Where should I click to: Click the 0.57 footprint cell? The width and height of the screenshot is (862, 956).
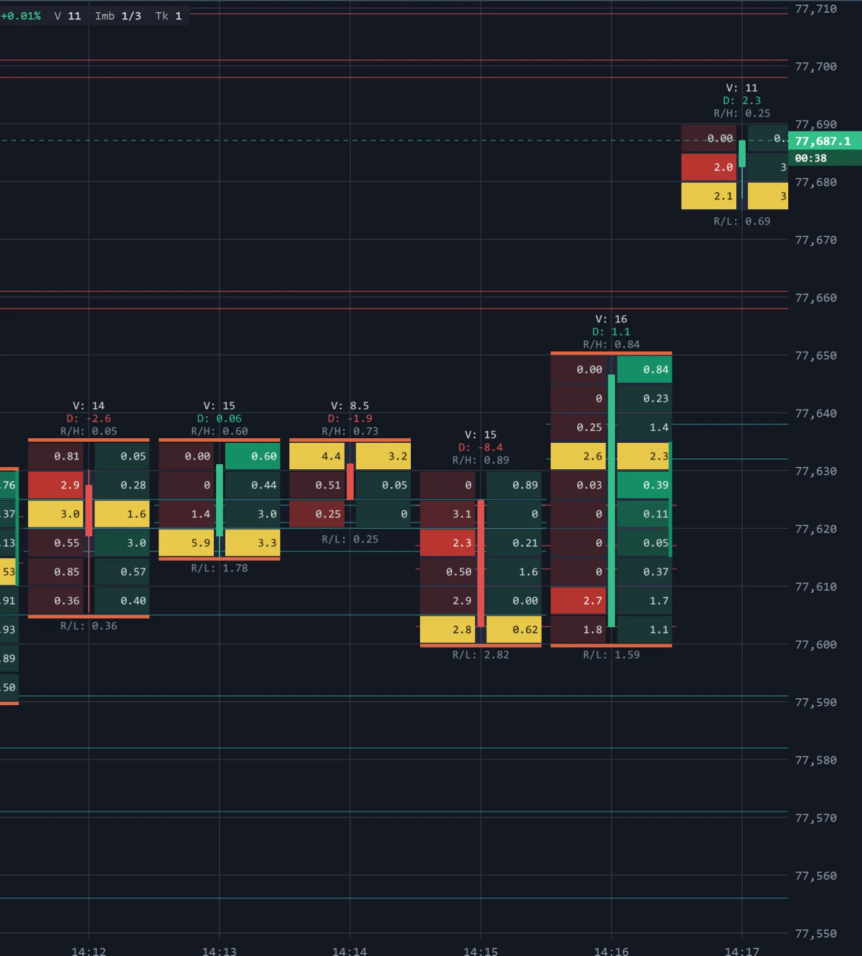click(122, 571)
